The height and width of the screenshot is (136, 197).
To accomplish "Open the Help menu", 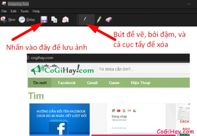I will pos(36,11).
